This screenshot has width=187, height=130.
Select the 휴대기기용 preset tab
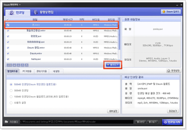pos(41,71)
